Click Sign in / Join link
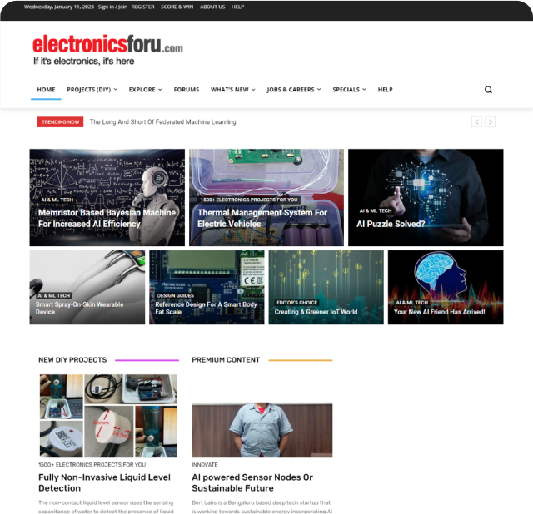This screenshot has height=514, width=533. 112,7
